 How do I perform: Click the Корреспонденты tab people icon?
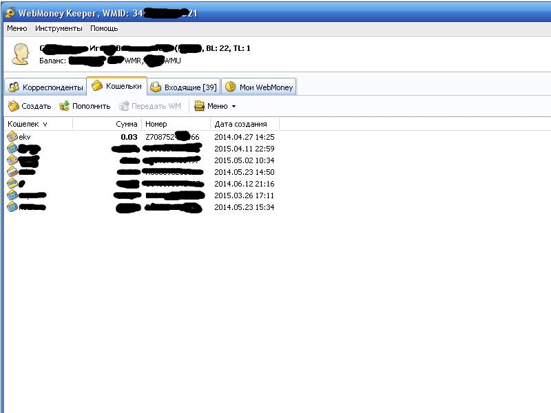(x=14, y=87)
